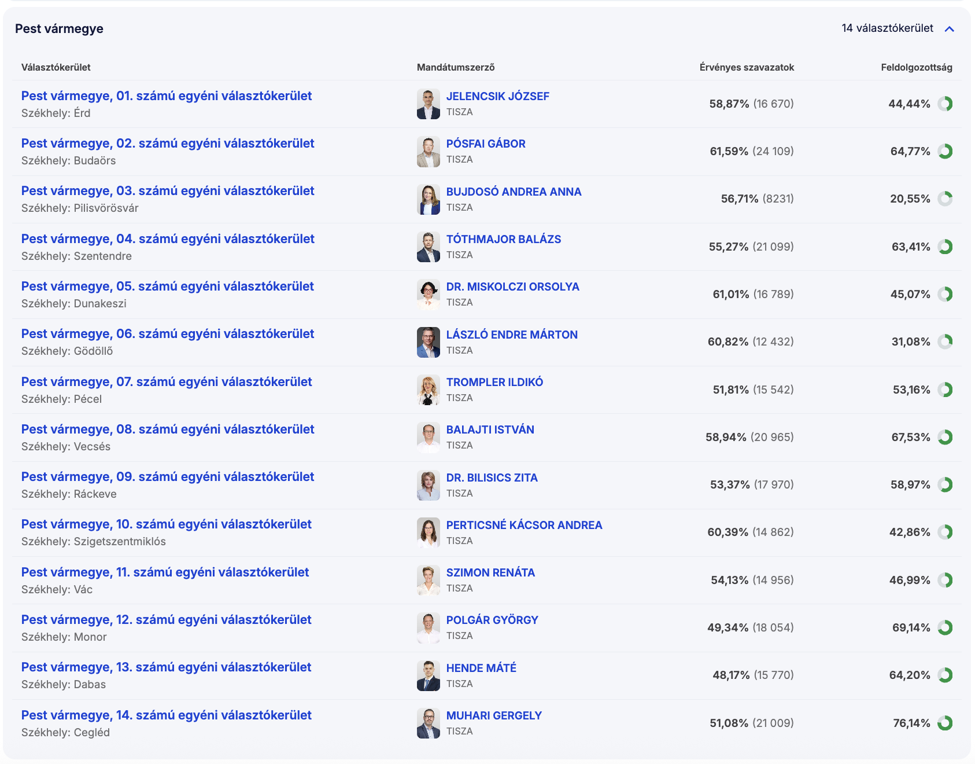Click the Feldolgozottság column header

coord(916,67)
